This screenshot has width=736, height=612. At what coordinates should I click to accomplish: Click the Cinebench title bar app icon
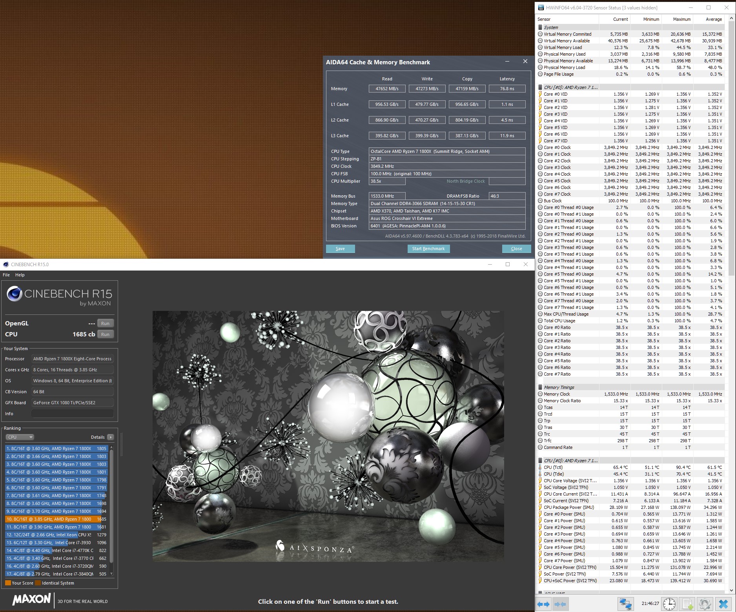pyautogui.click(x=6, y=265)
